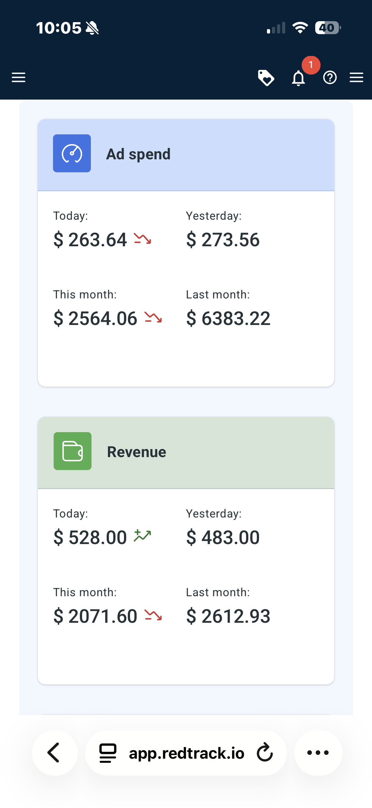
Task: Tap the Revenue today uptrend arrow
Action: click(143, 536)
